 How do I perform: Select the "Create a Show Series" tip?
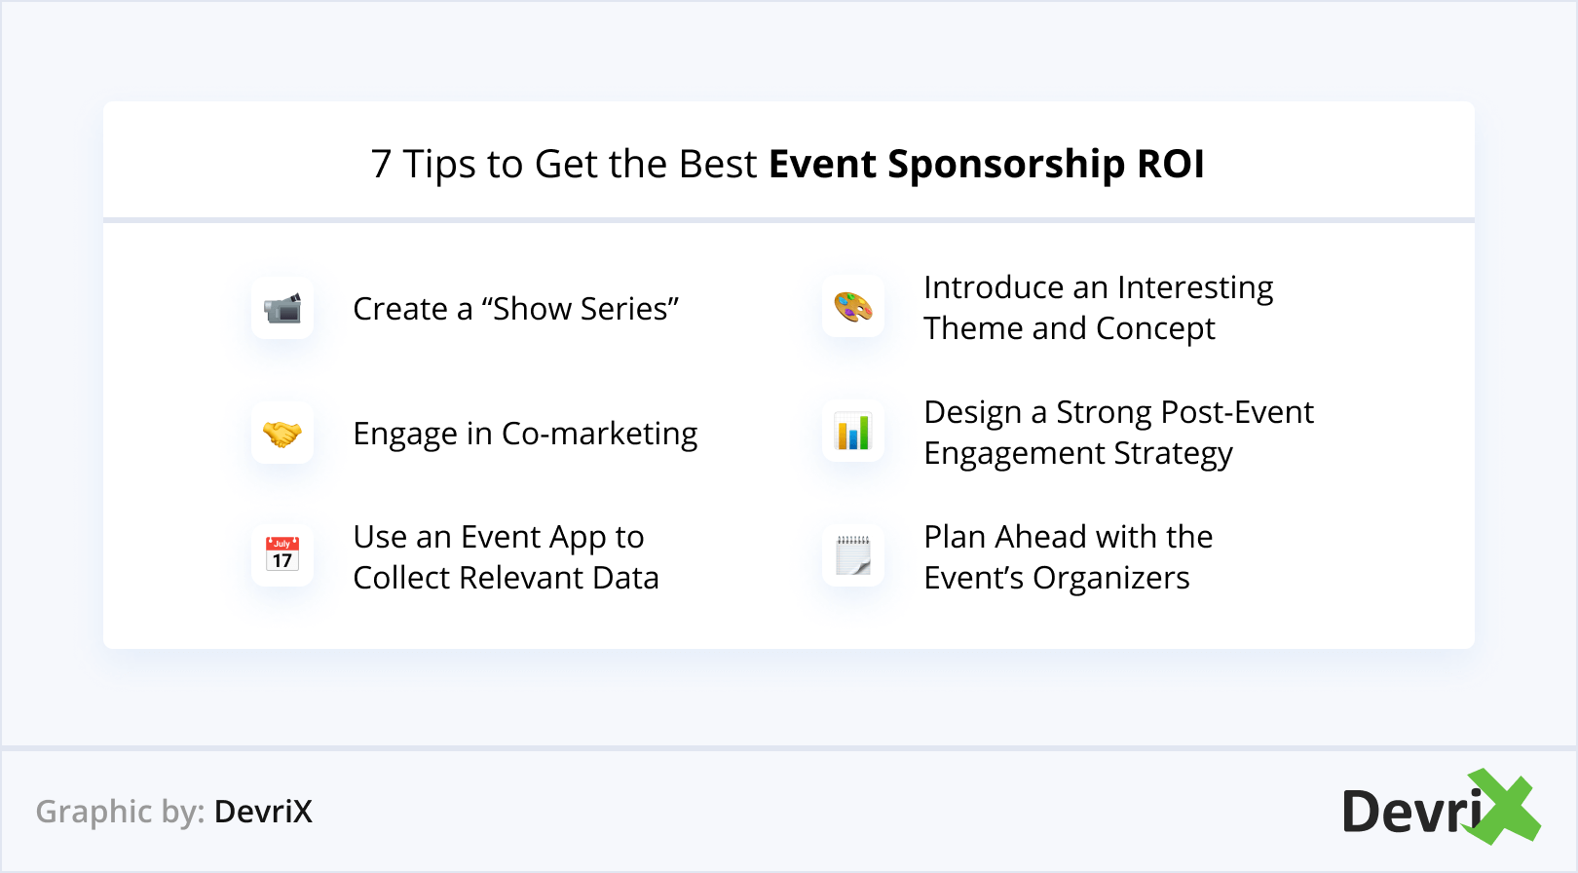[x=515, y=309]
